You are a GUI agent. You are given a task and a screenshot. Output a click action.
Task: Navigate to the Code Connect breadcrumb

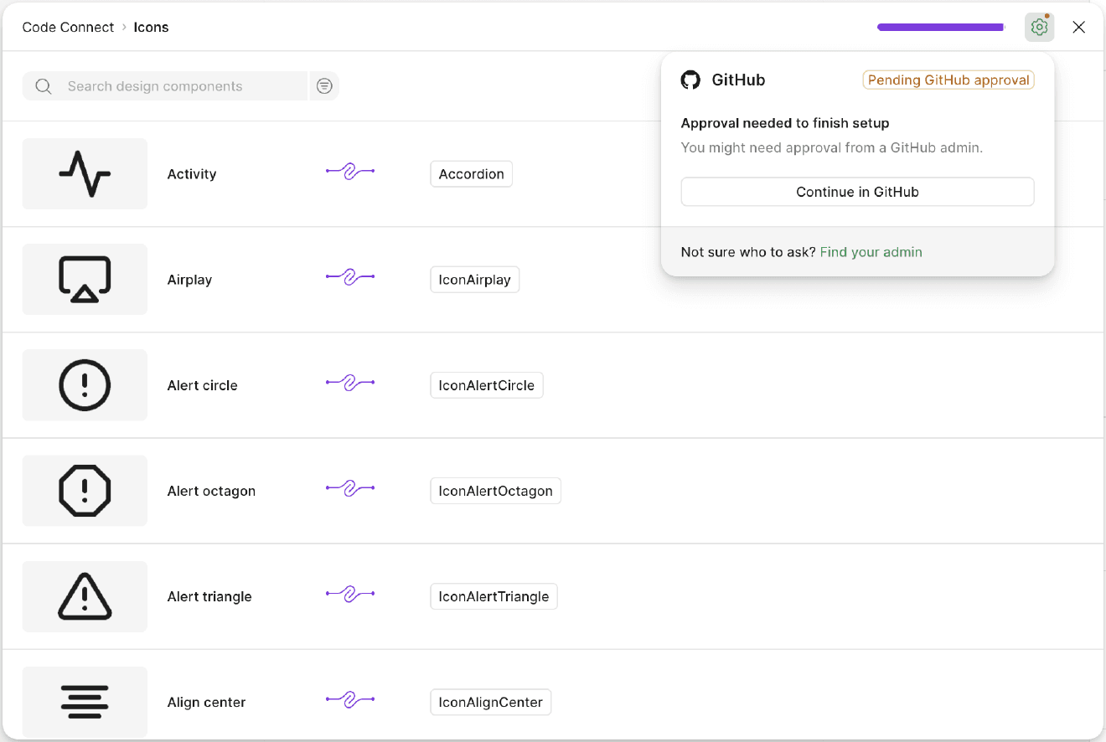point(67,27)
